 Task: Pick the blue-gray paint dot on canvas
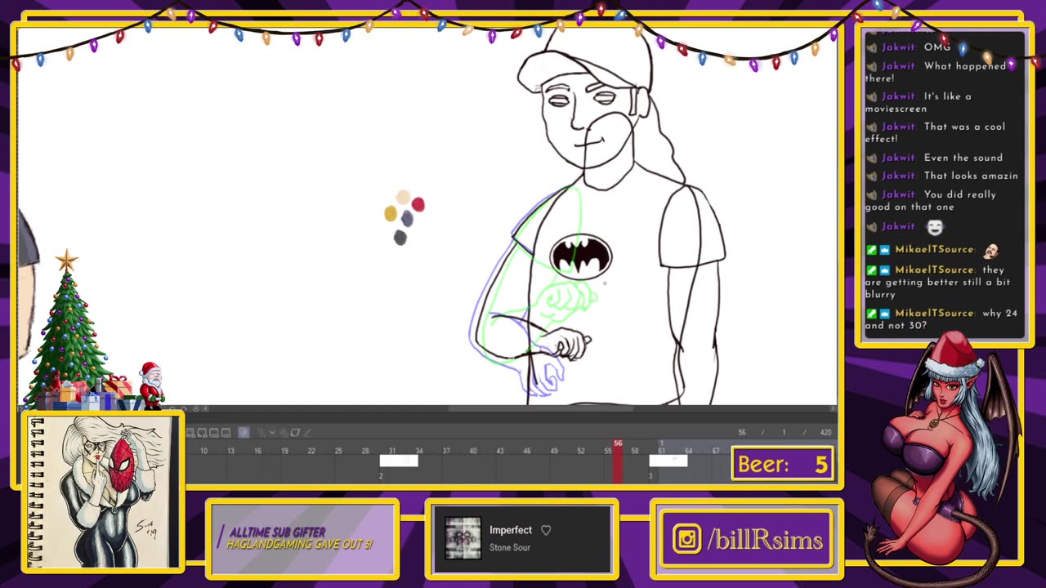pos(407,218)
